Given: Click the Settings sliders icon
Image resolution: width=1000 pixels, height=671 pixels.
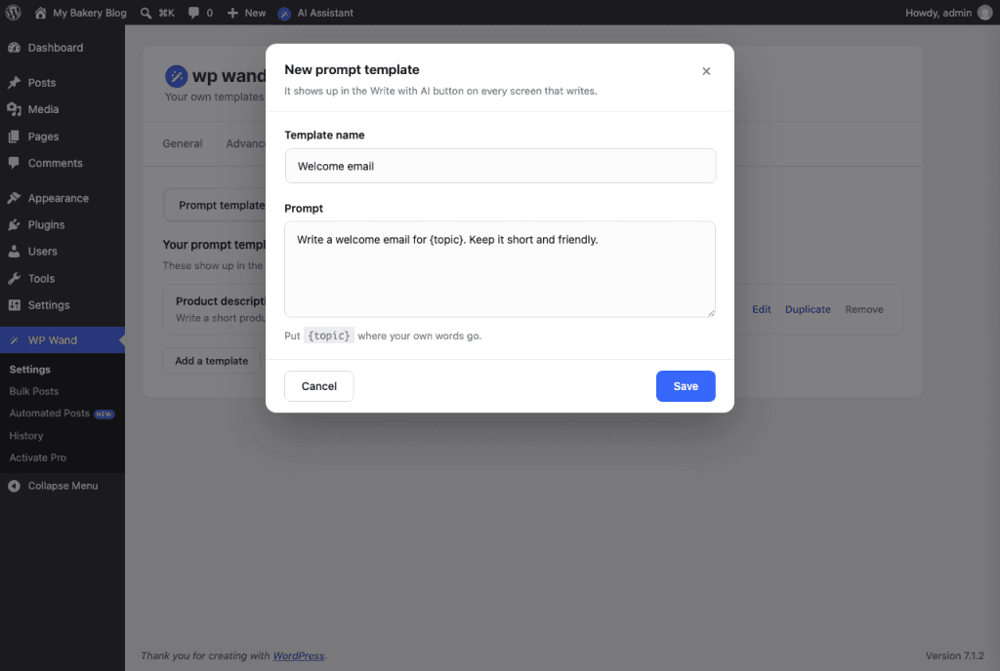Looking at the screenshot, I should pyautogui.click(x=14, y=305).
